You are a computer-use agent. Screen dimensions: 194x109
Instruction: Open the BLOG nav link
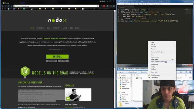(x=77, y=28)
